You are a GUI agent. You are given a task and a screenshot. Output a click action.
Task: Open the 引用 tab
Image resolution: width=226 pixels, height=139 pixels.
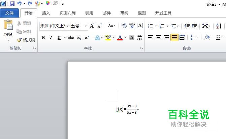tap(89, 13)
